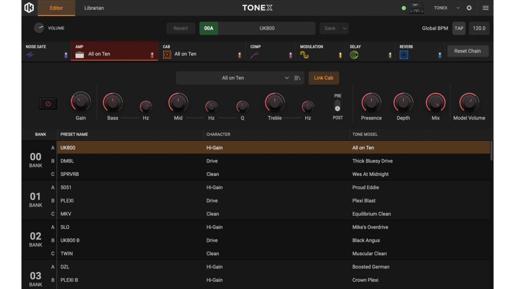Click the Presence knob
The width and height of the screenshot is (515, 289).
tap(371, 103)
